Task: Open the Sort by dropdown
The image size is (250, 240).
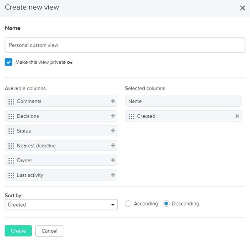Action: [61, 205]
